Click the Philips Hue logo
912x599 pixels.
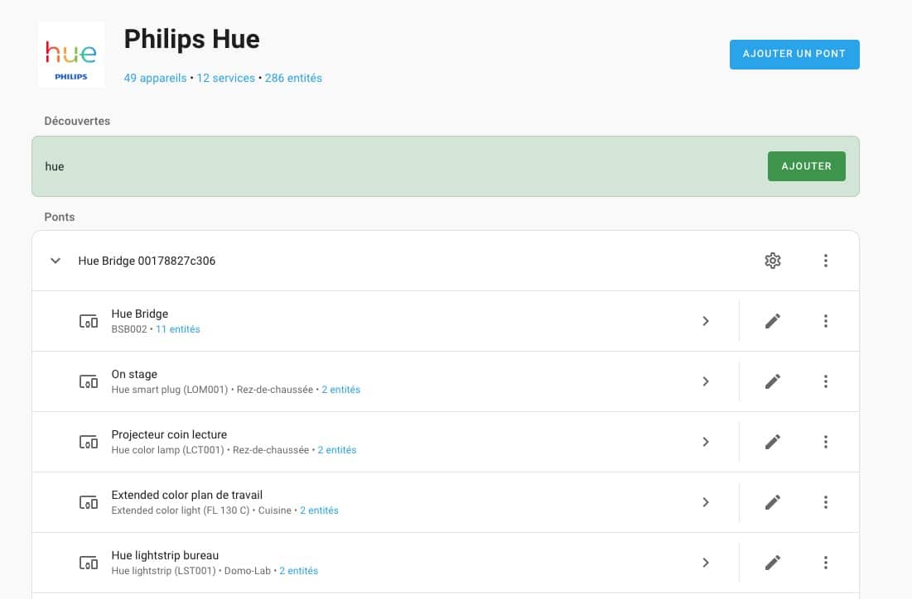click(71, 55)
